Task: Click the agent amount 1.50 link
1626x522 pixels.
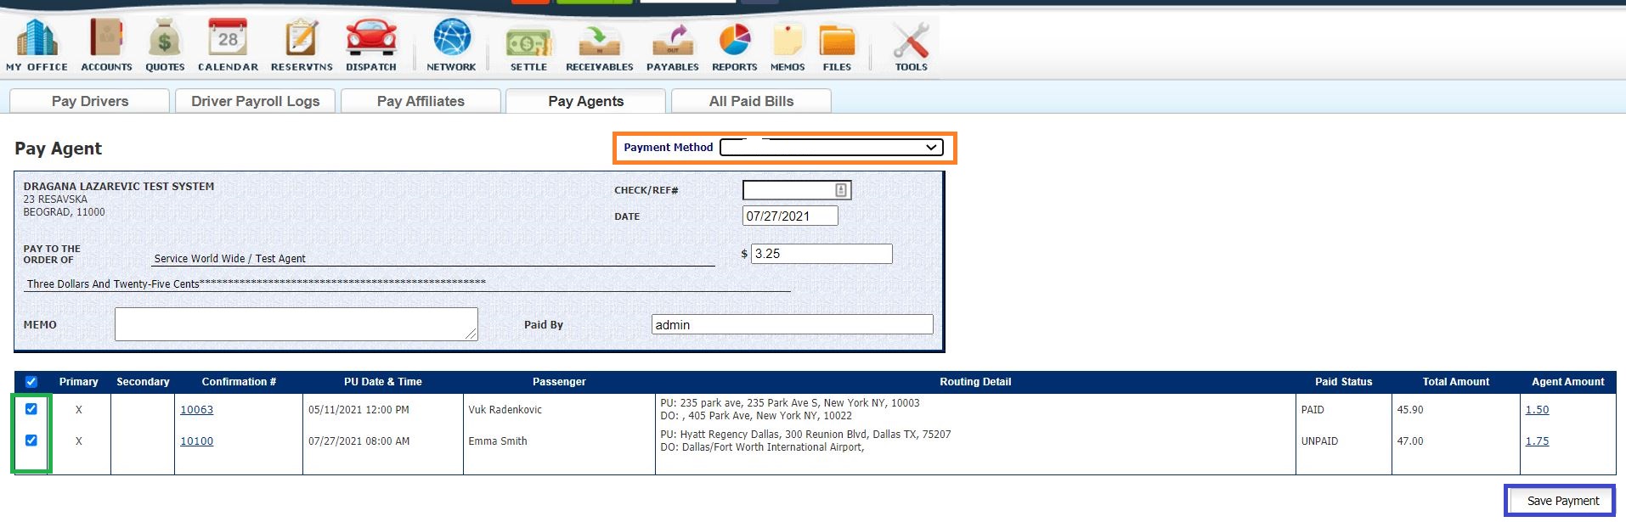Action: [1537, 410]
